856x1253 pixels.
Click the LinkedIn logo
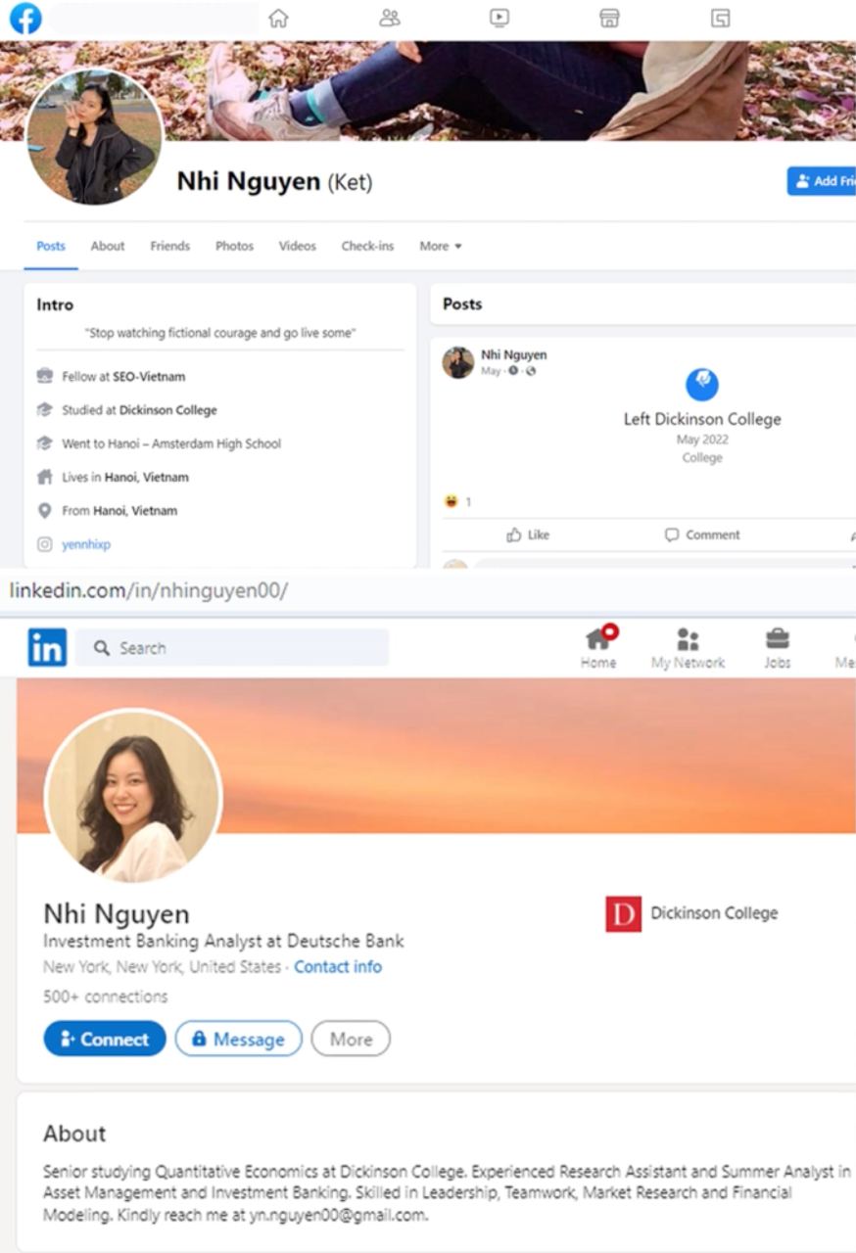point(47,647)
